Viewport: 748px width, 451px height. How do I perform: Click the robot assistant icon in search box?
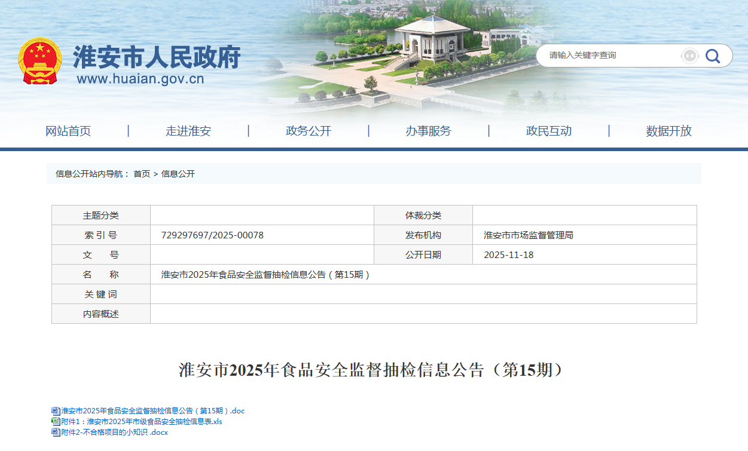coord(690,56)
